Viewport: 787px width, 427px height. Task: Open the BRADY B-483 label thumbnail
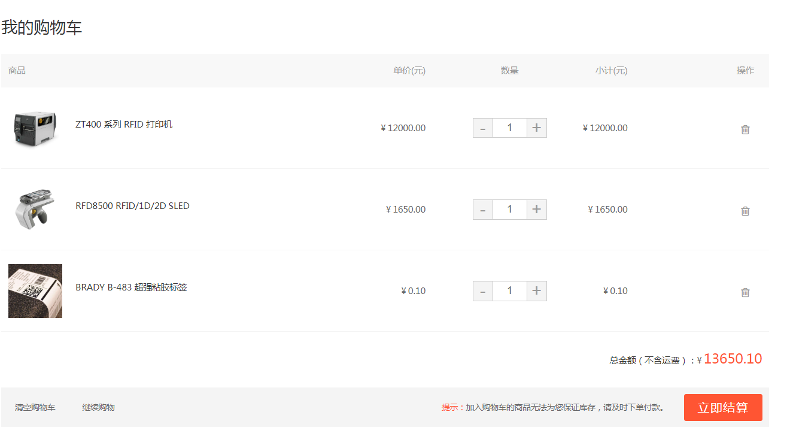coord(35,291)
